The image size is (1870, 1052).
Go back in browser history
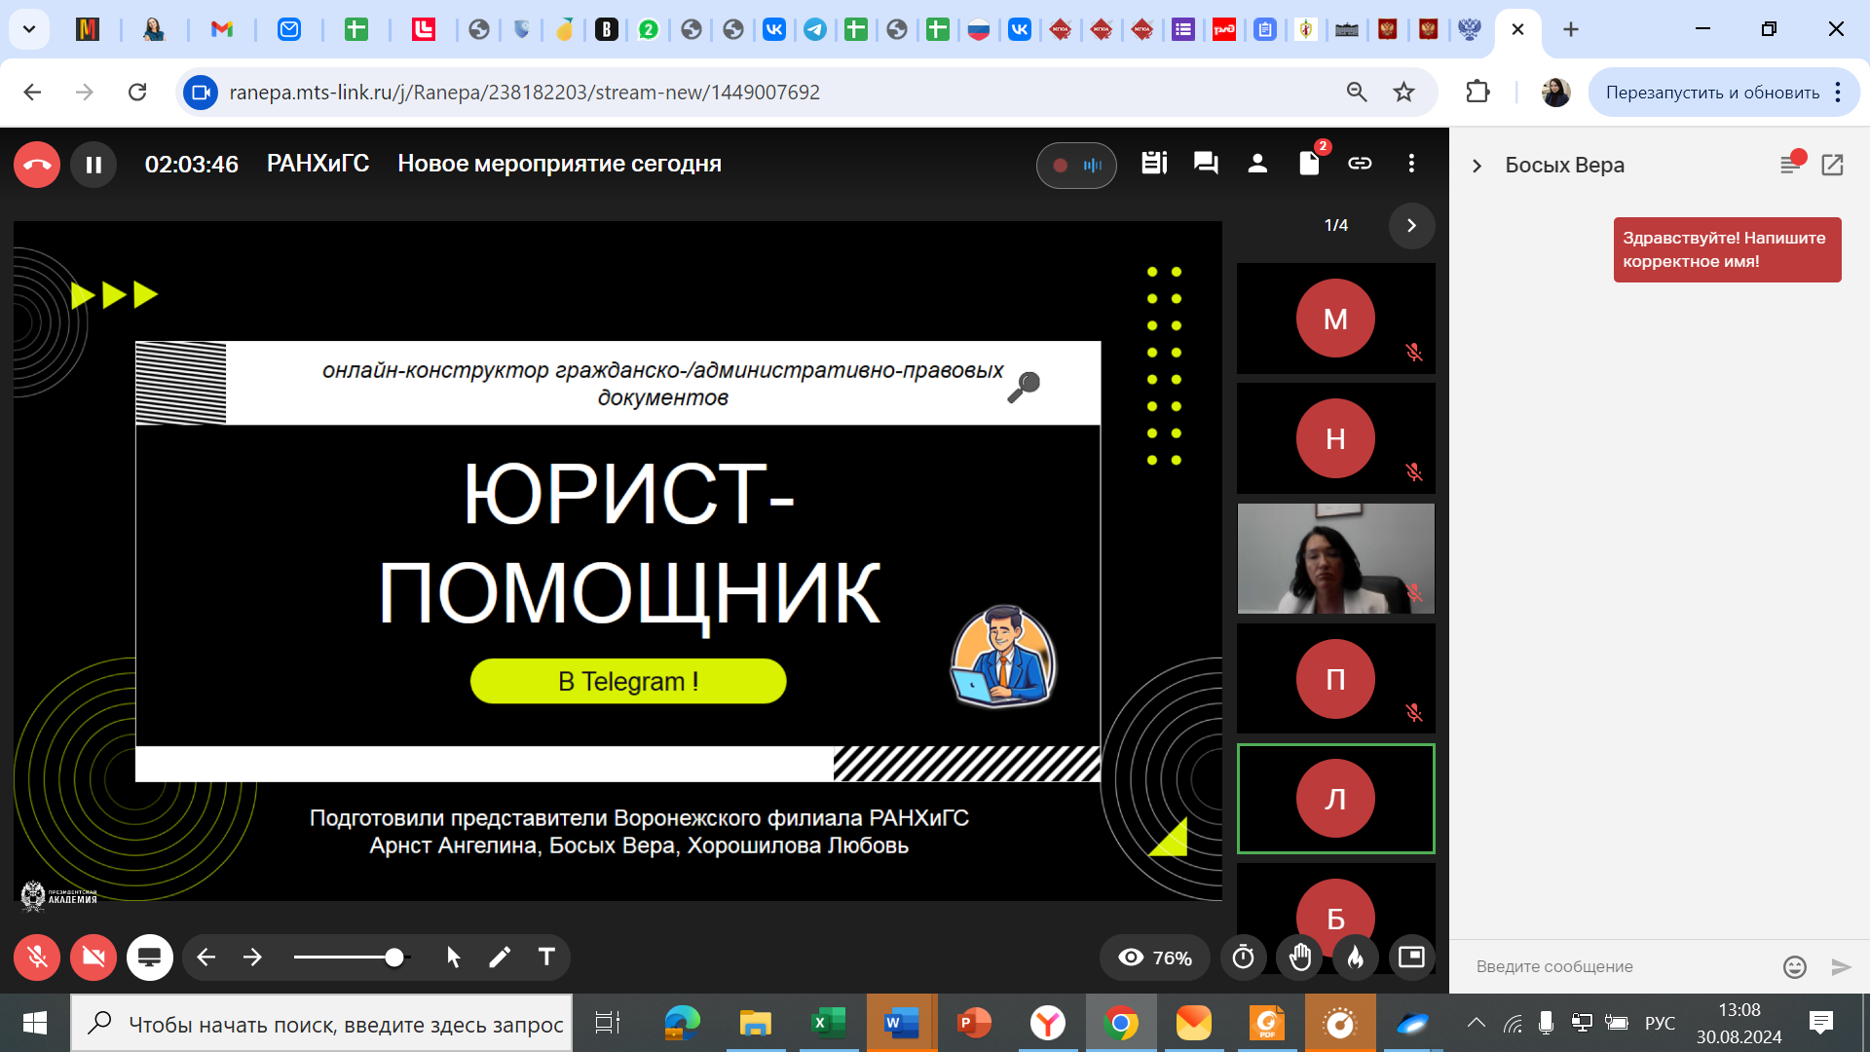click(32, 93)
